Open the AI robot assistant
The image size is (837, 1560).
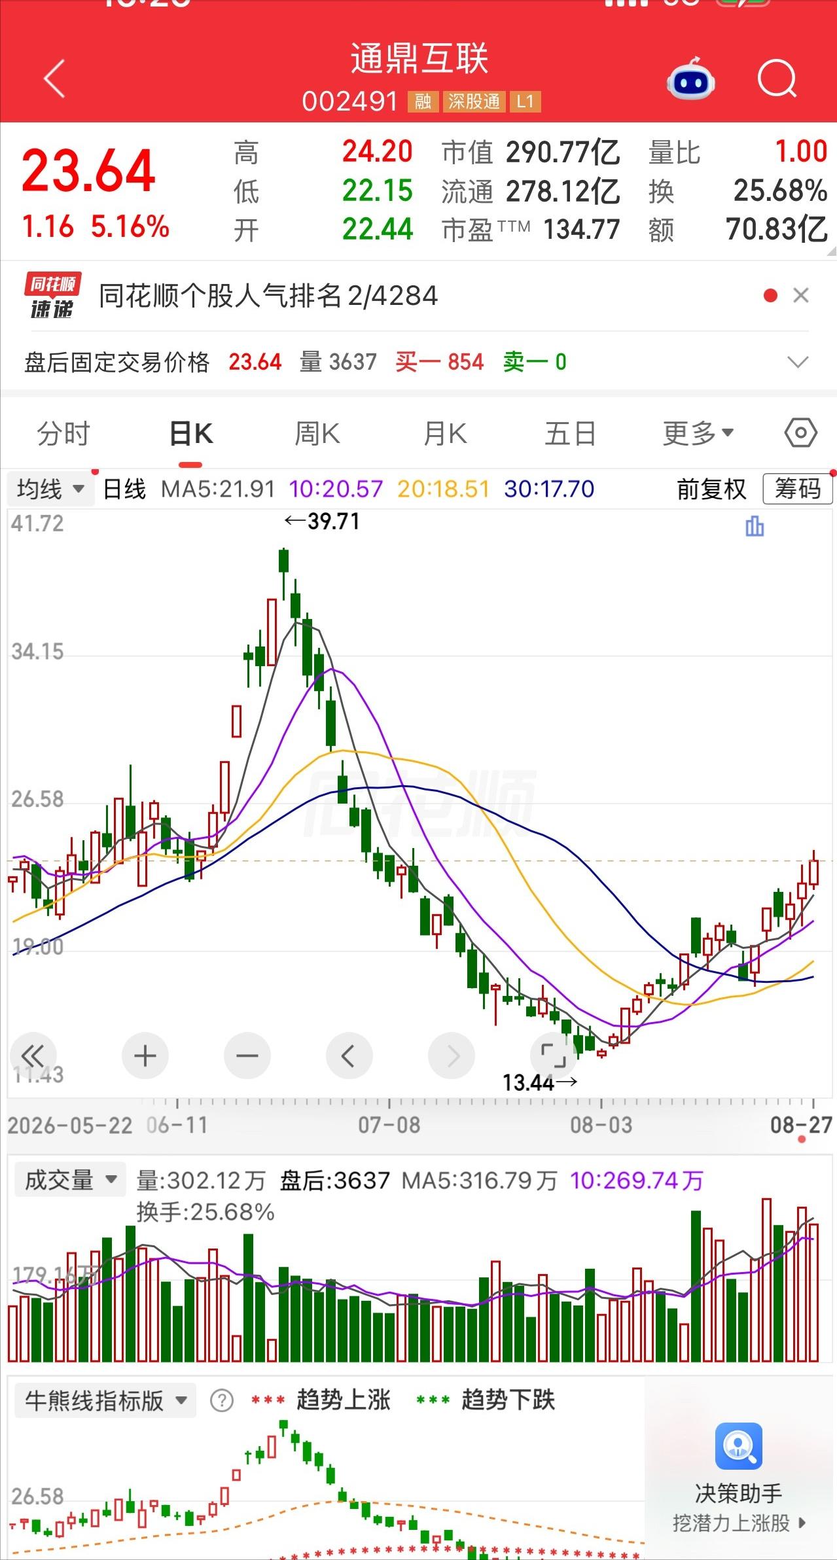coord(690,79)
